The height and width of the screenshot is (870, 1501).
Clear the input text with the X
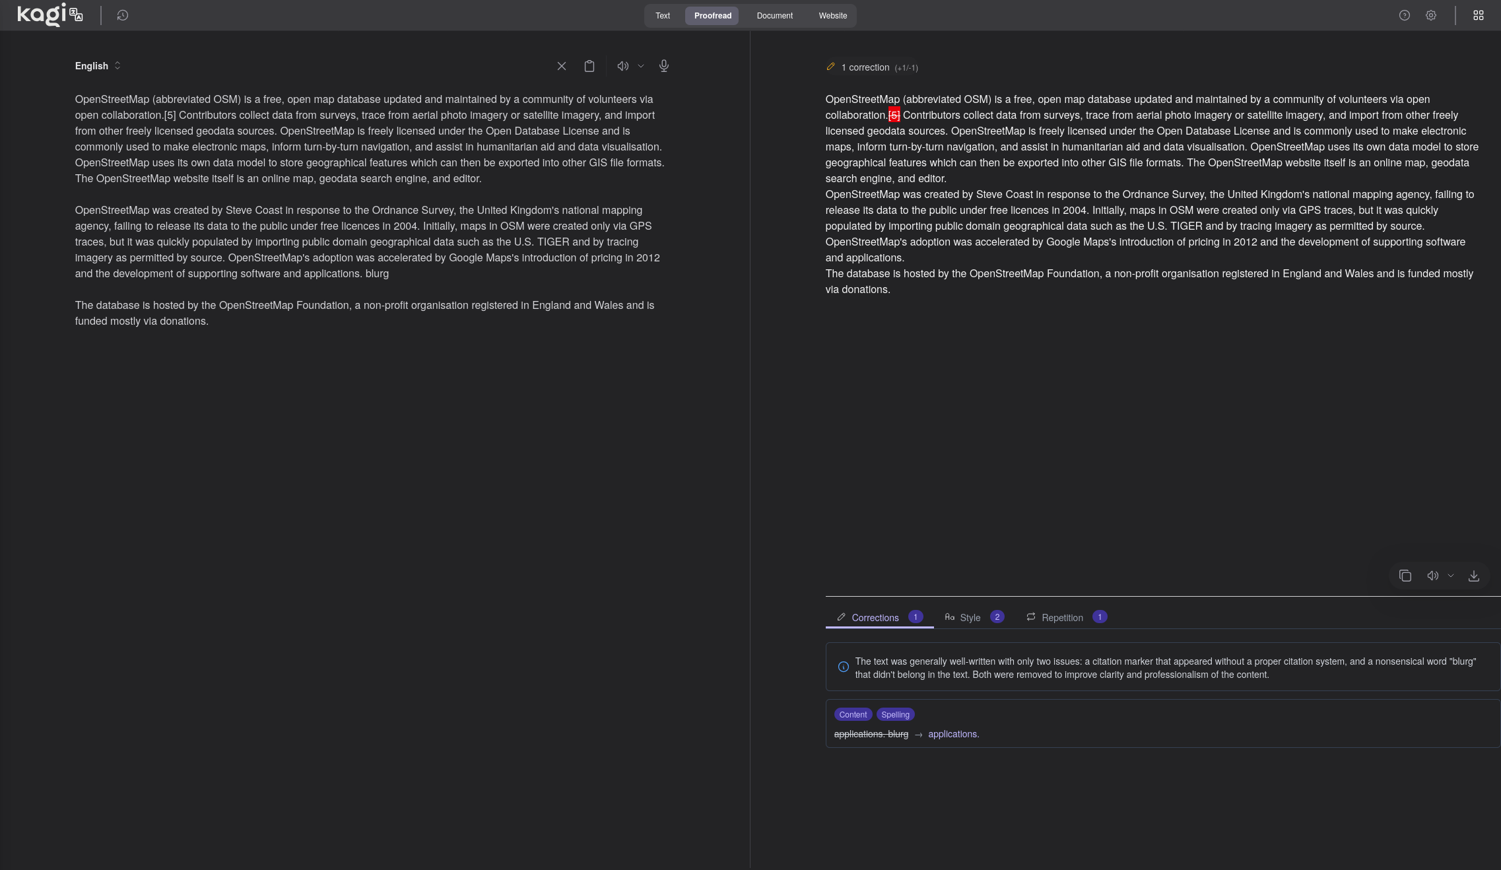562,66
